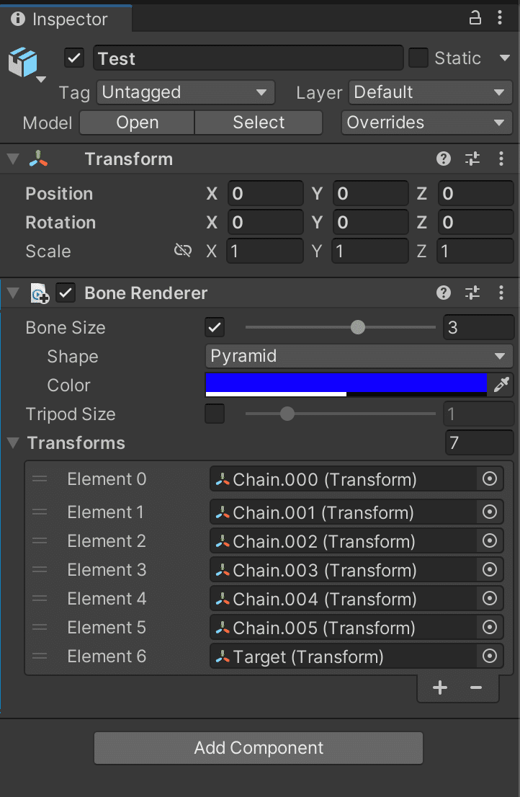The image size is (520, 797).
Task: Click the Add Component button
Action: [x=259, y=748]
